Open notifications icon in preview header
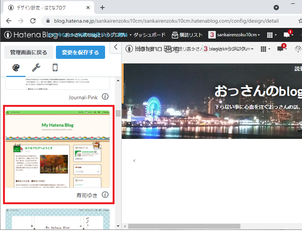Viewport: 302px width, 231px height. click(x=282, y=48)
